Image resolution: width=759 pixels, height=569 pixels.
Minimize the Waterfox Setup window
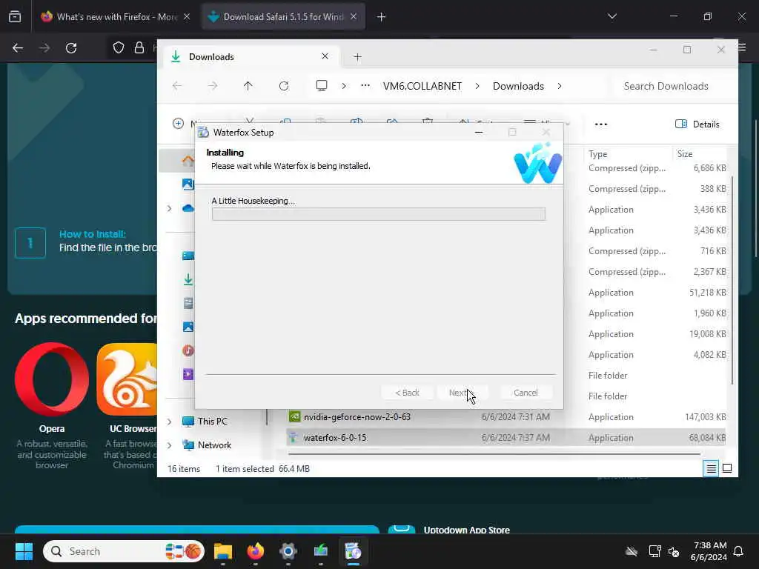click(479, 132)
